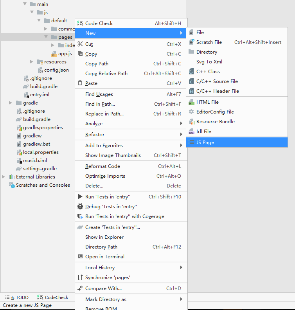295x310 pixels.
Task: Click the Run play triangle icon
Action: 80,196
